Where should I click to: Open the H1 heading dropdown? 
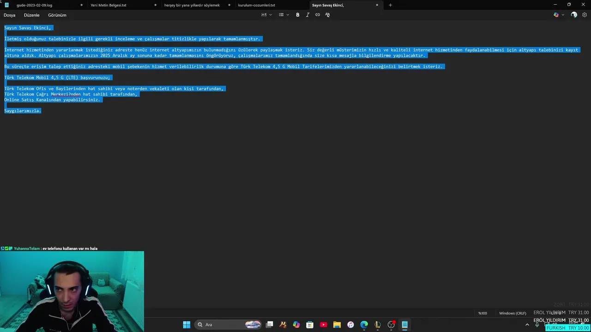(266, 15)
